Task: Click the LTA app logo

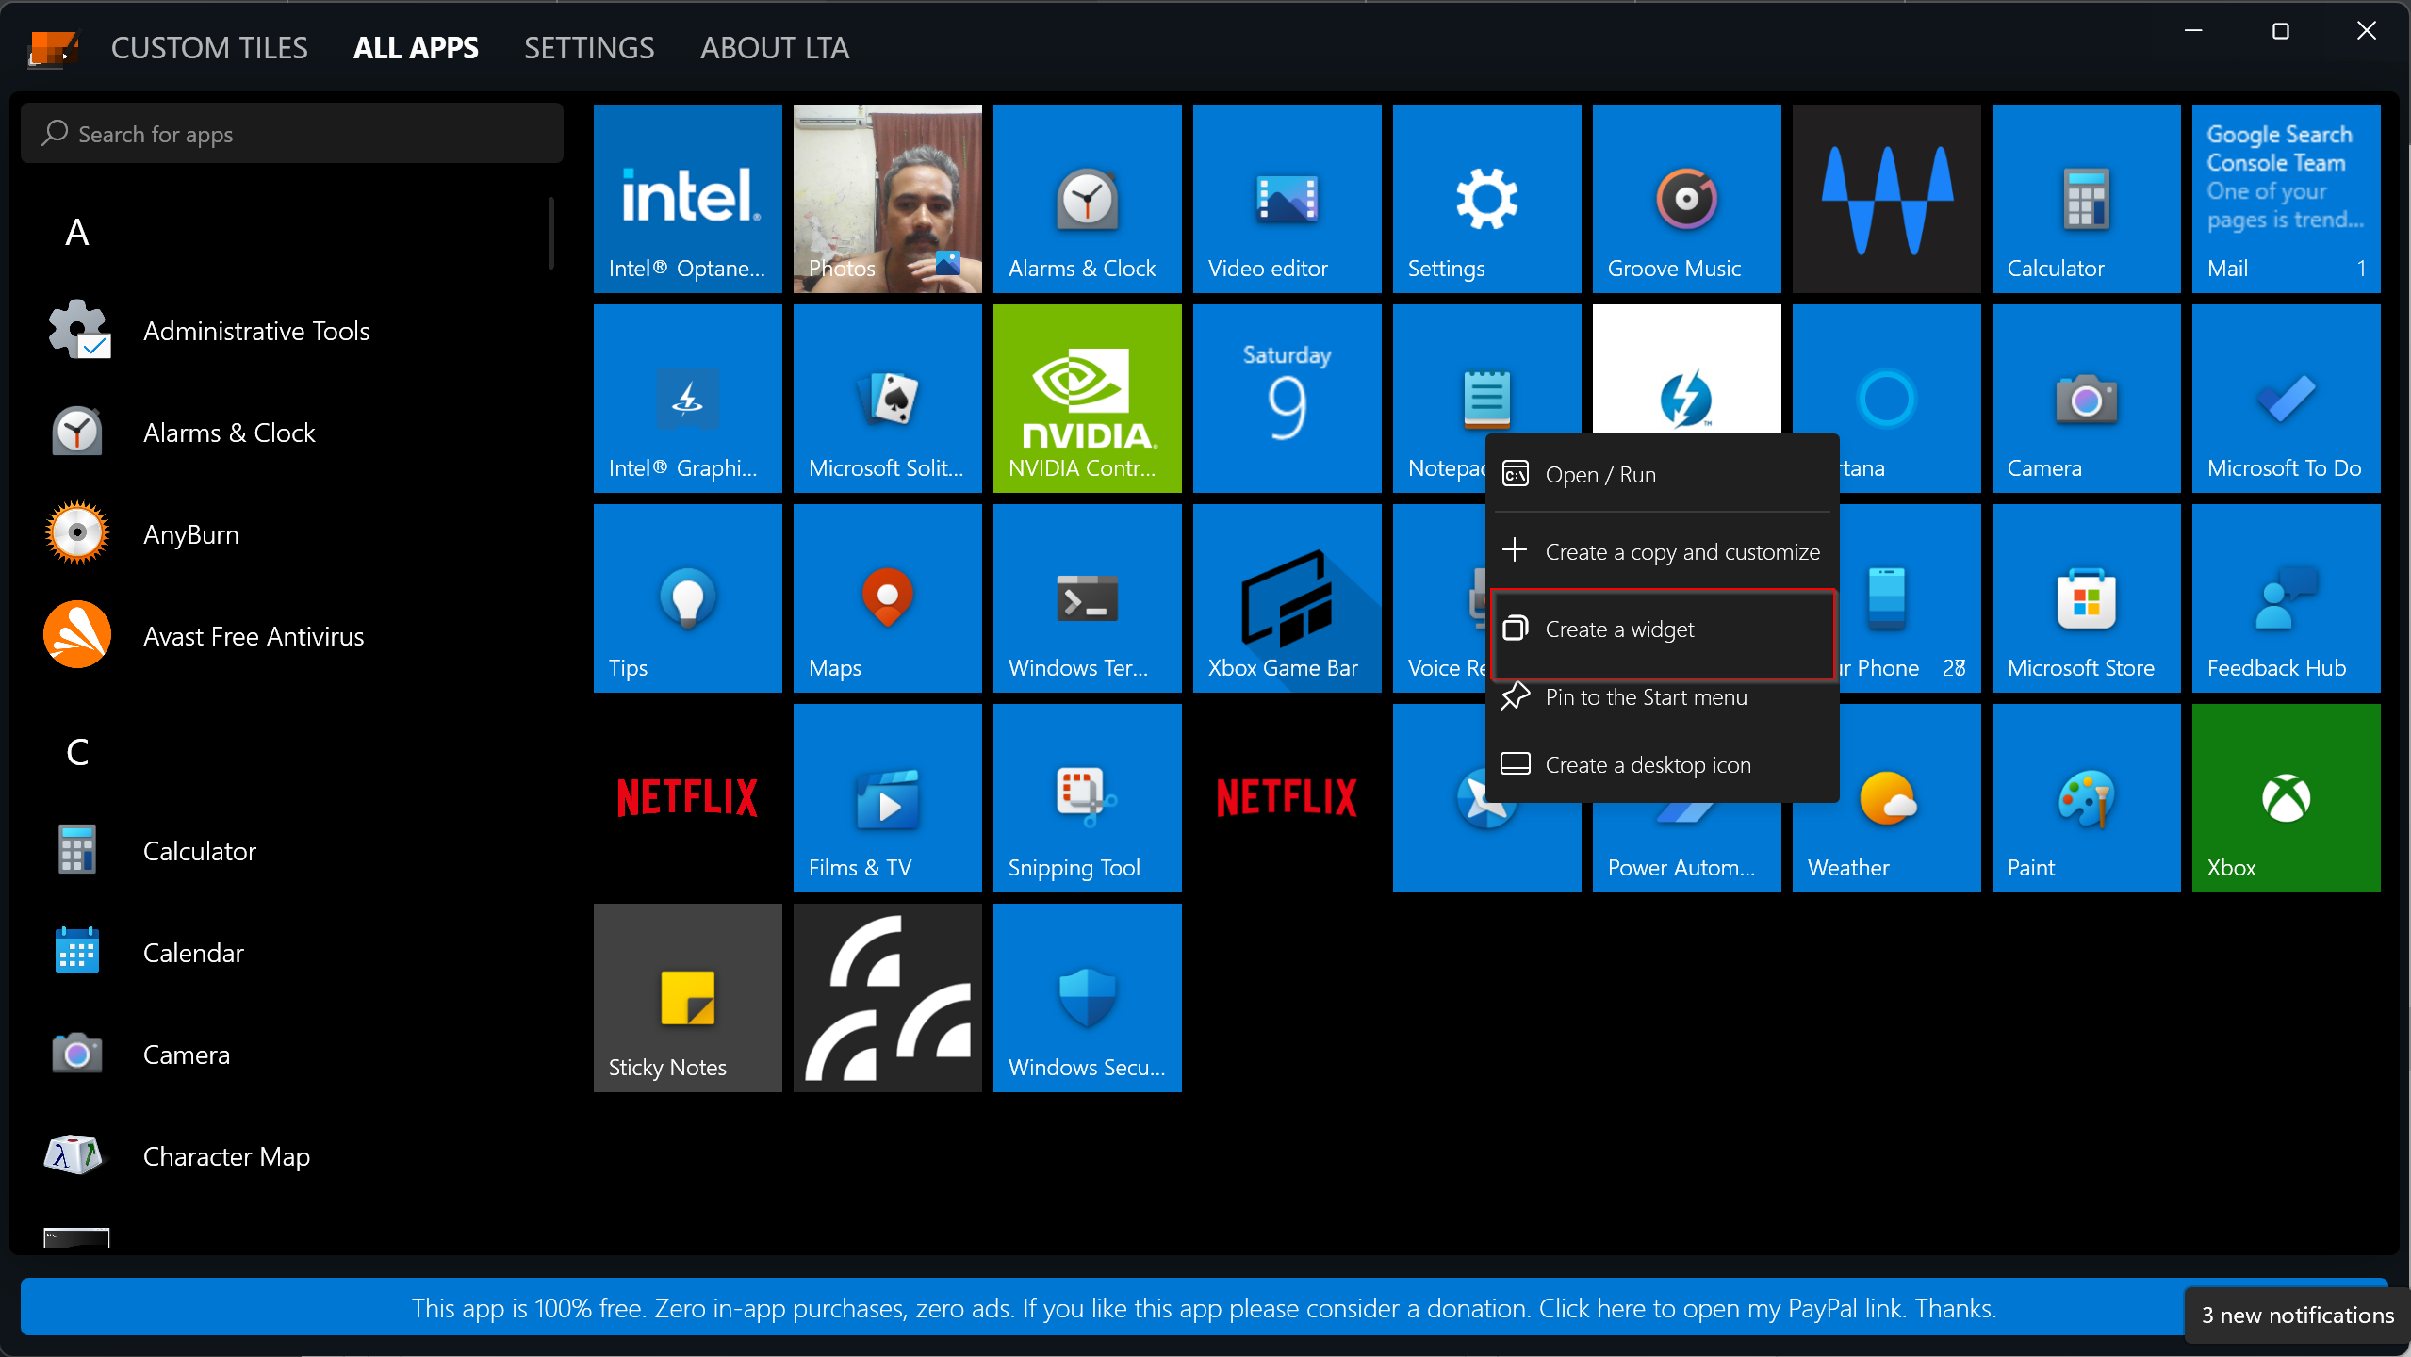Action: pyautogui.click(x=53, y=49)
